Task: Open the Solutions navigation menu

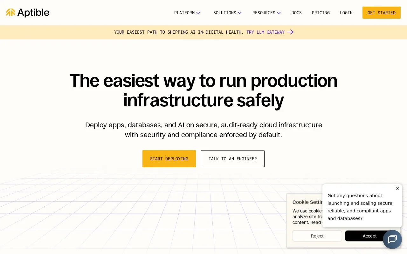Action: [227, 13]
